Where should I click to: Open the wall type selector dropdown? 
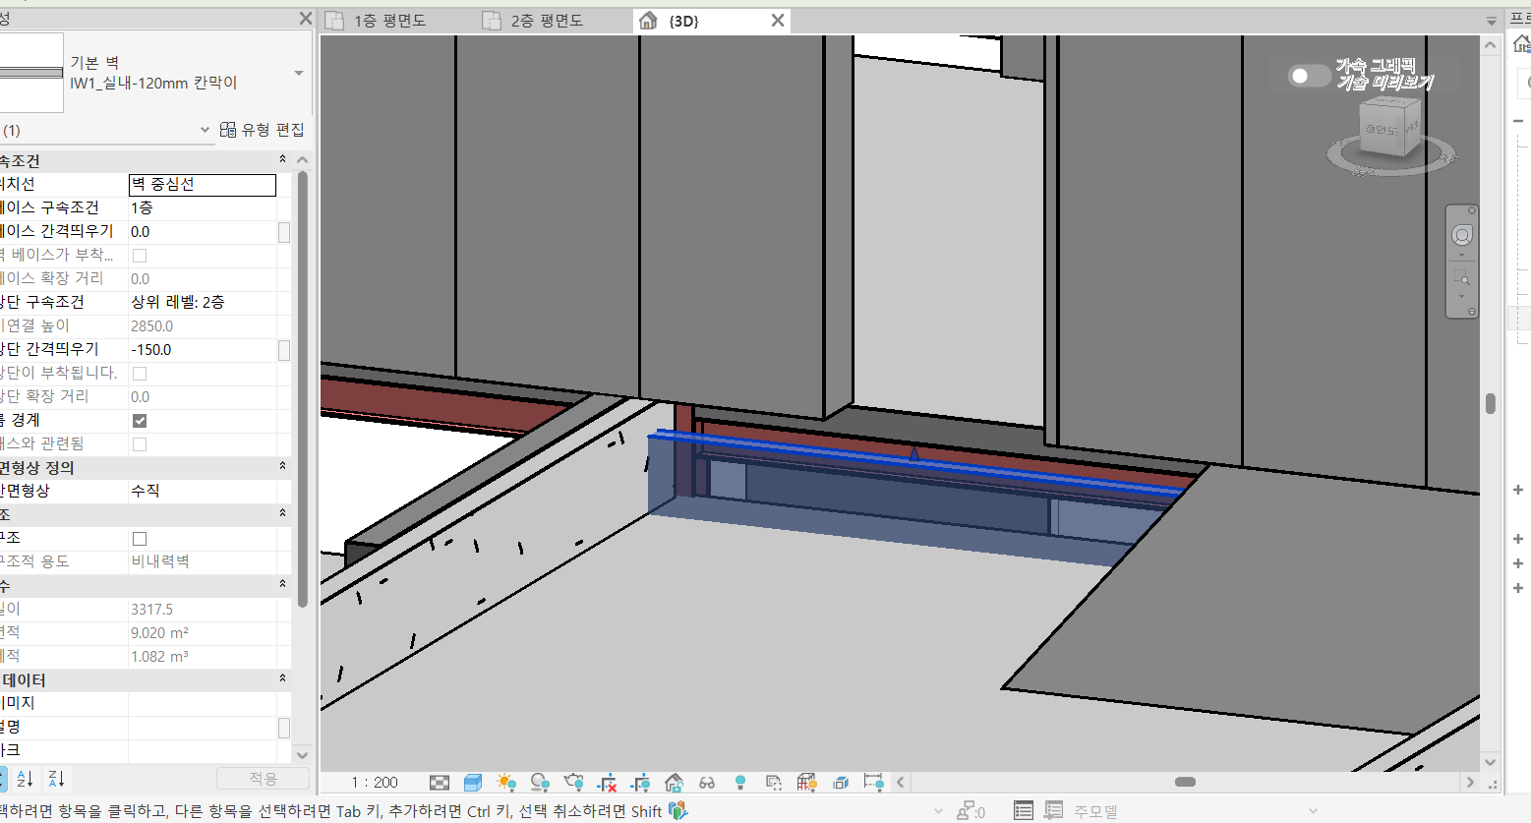pos(299,74)
